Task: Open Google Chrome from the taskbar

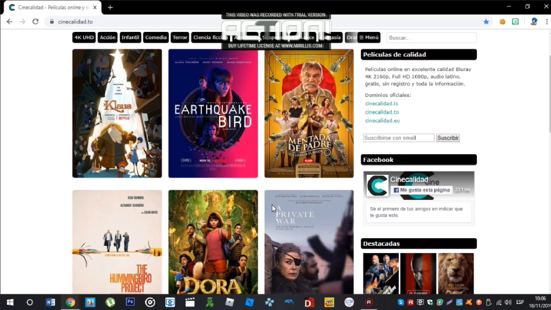Action: pos(71,302)
